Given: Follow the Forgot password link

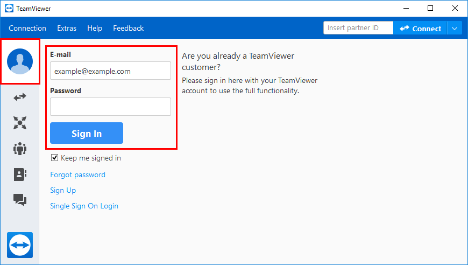Looking at the screenshot, I should (x=77, y=175).
